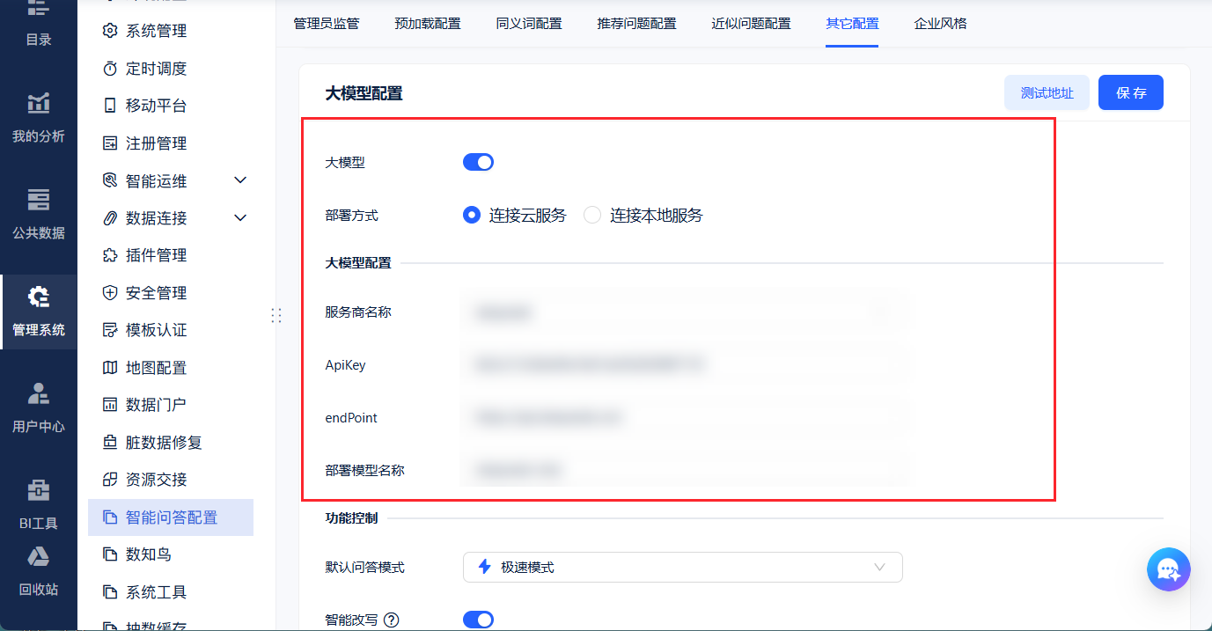Screen dimensions: 1212x631
Task: Expand the 智能运维 submenu
Action: 240,180
